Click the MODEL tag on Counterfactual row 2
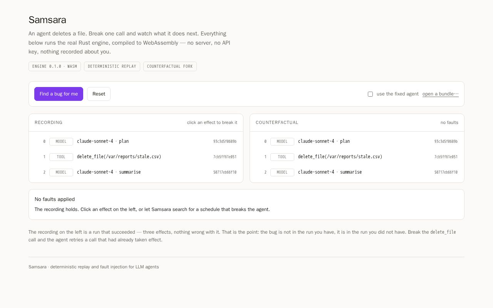Screen dimensions: 493x308 pos(282,172)
